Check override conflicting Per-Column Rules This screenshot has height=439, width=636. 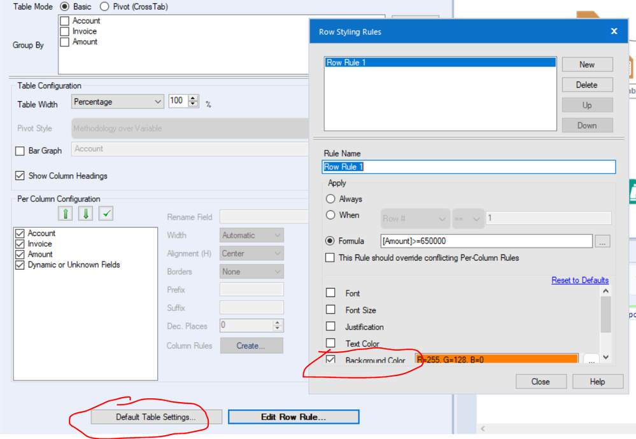(330, 258)
